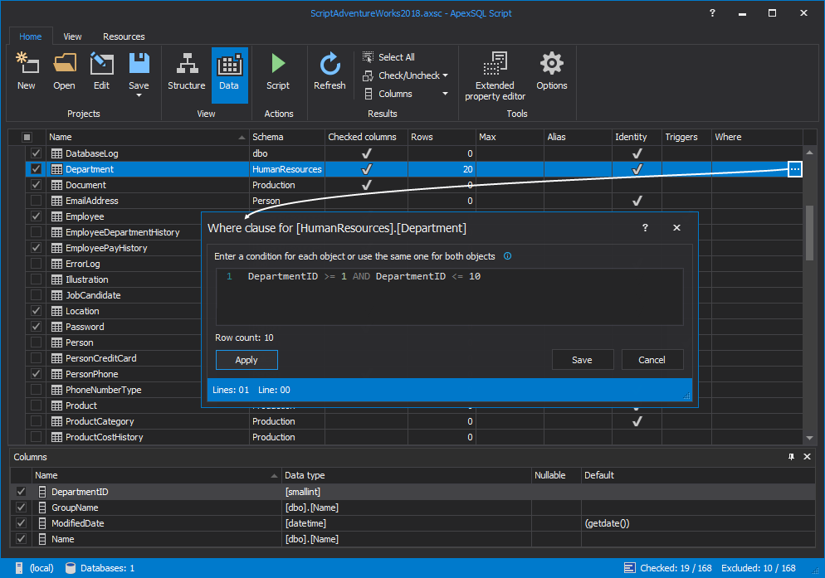Open the Resources ribbon tab
The image size is (825, 578).
click(x=124, y=36)
